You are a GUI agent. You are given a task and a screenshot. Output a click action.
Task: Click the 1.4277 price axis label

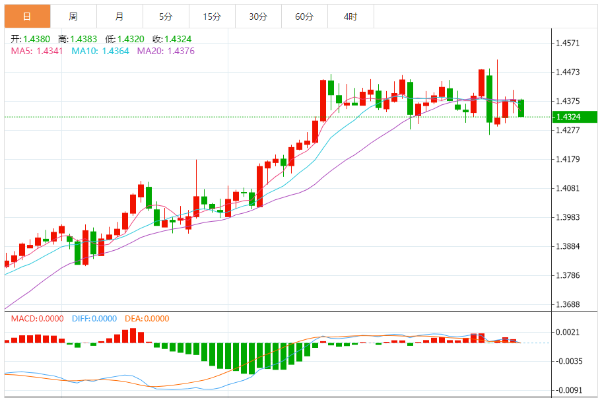click(568, 130)
